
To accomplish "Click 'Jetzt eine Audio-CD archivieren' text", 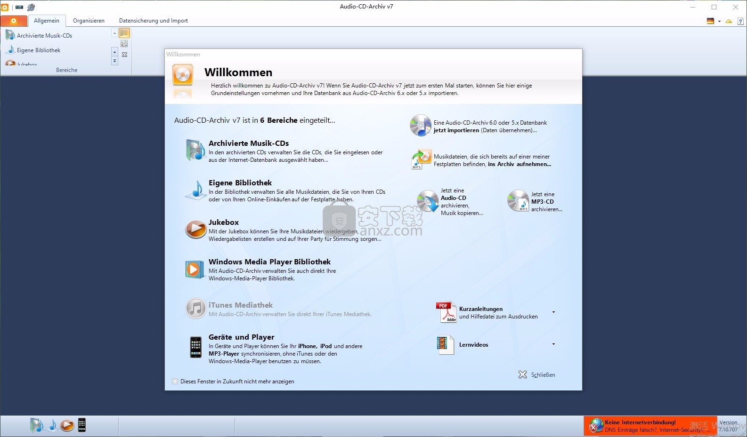I will (x=462, y=202).
